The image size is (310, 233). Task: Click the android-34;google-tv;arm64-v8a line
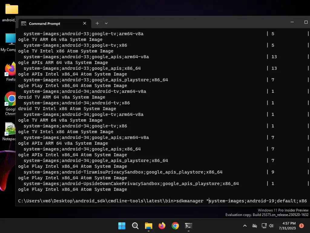pyautogui.click(x=84, y=114)
